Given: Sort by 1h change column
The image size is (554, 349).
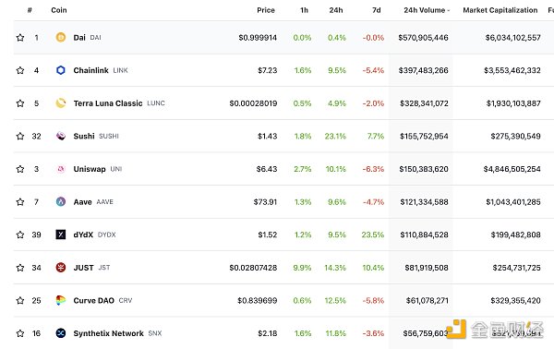Looking at the screenshot, I should 304,10.
